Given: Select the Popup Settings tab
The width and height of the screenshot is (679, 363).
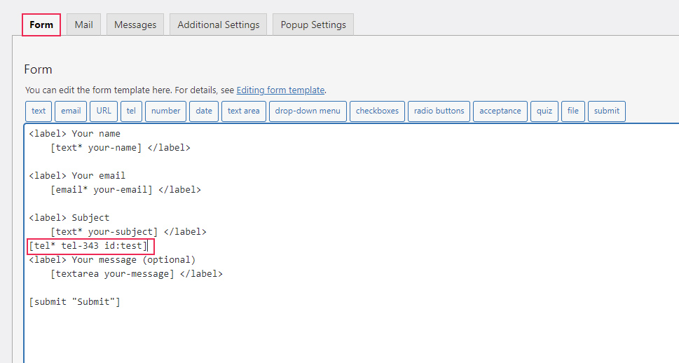Looking at the screenshot, I should point(313,25).
